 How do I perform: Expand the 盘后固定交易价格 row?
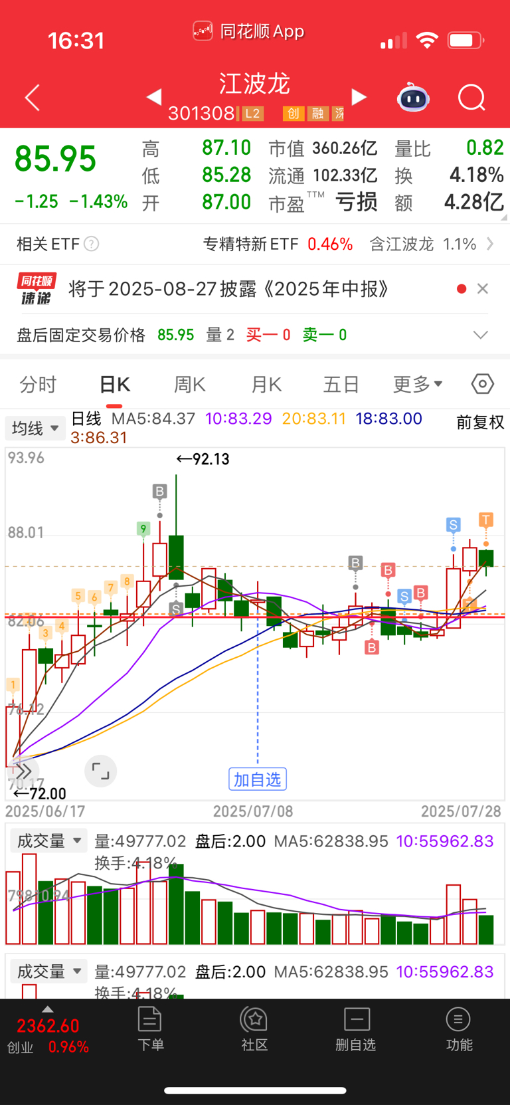[481, 335]
